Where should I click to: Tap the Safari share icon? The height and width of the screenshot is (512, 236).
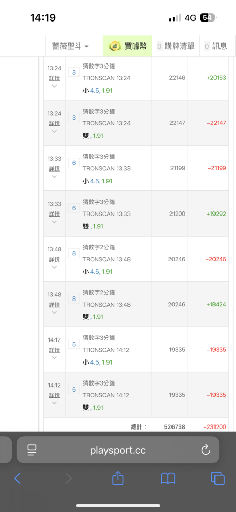tap(118, 478)
